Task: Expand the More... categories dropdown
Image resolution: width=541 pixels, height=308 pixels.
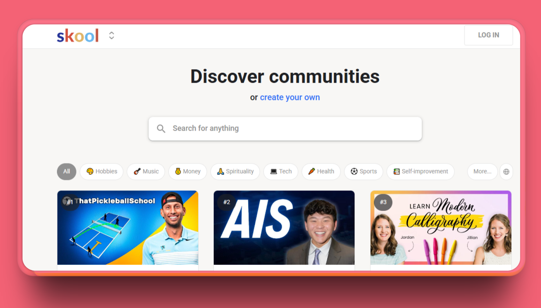Action: [x=482, y=172]
